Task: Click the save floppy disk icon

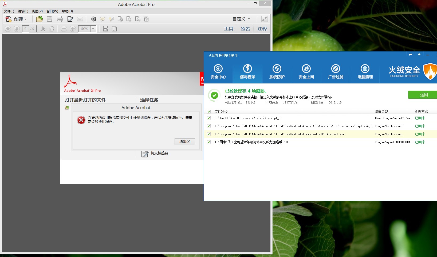Action: [50, 19]
